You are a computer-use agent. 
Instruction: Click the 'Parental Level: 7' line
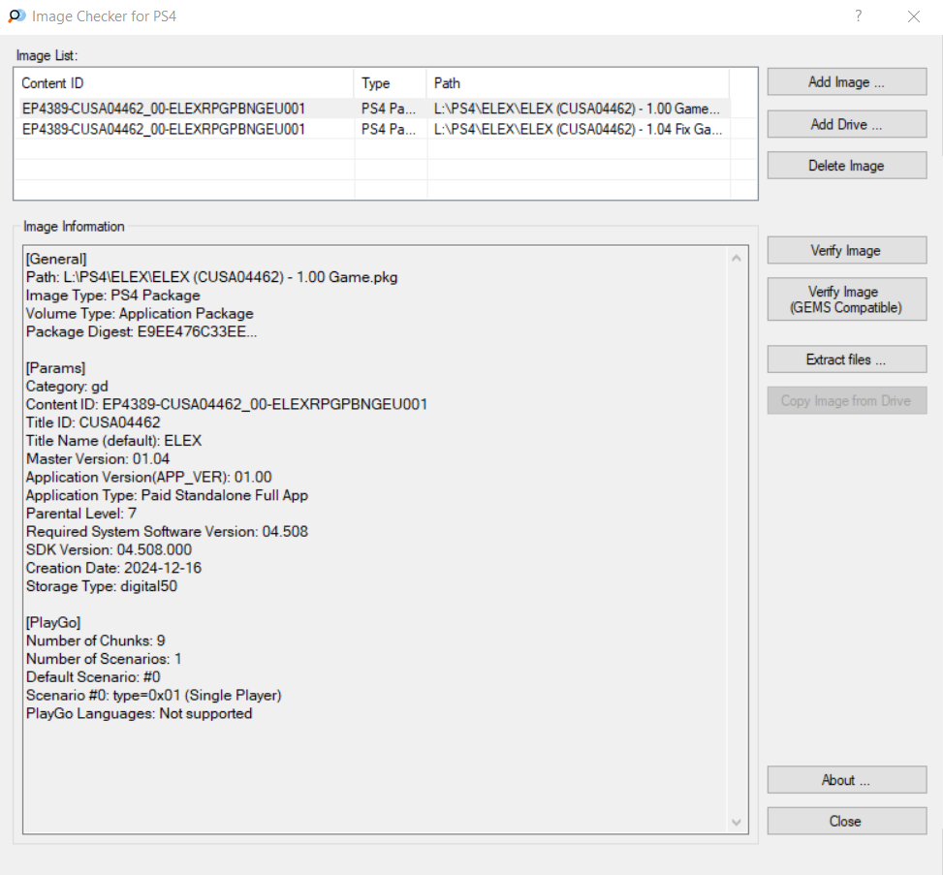tap(81, 513)
